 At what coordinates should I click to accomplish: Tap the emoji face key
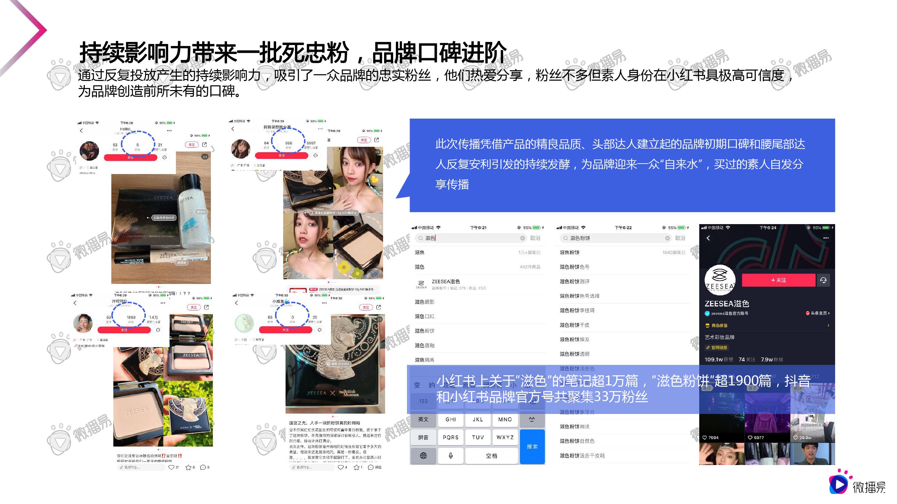click(532, 419)
